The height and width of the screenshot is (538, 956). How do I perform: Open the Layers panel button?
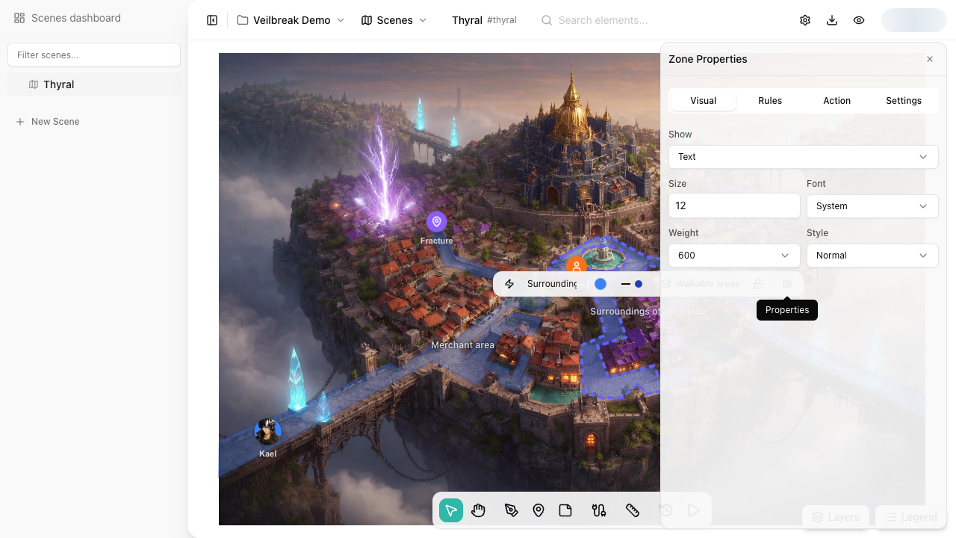[836, 517]
